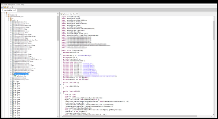Select ar.class in the tree

pyautogui.click(x=17, y=114)
